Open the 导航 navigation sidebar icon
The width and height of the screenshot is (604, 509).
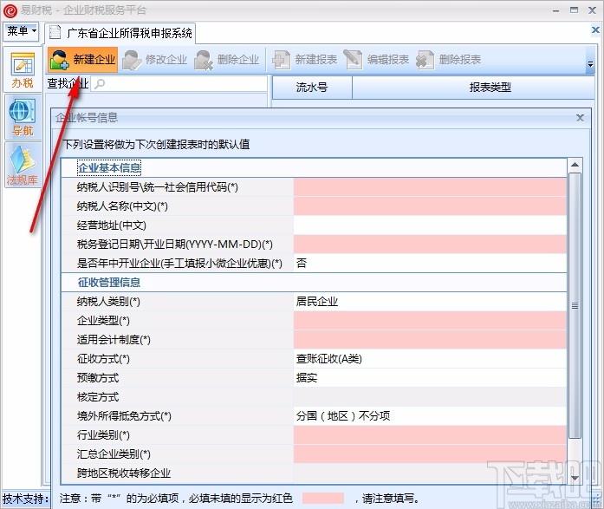tap(23, 117)
